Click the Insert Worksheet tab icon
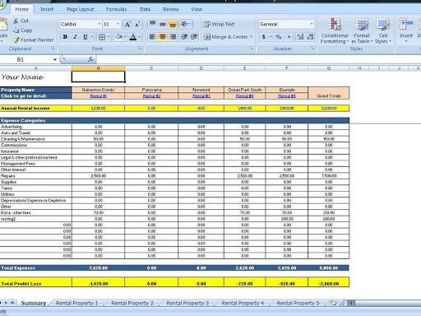421x316 pixels. coord(333,303)
